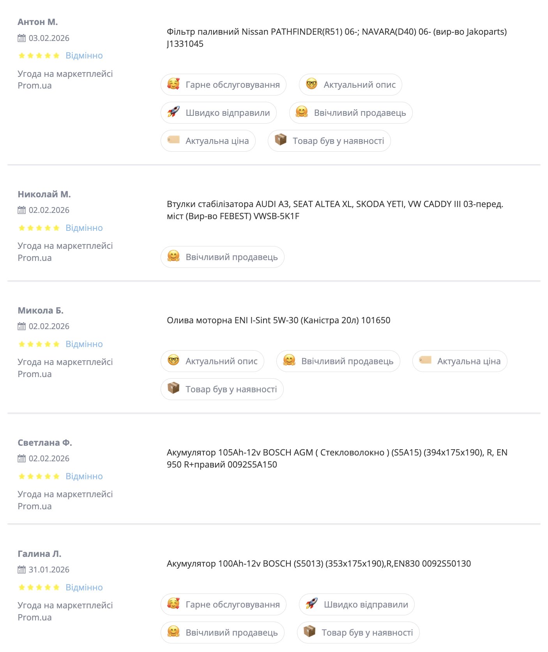548x652 pixels.
Task: Click the box emoji in Антон's review
Action: coord(281,140)
